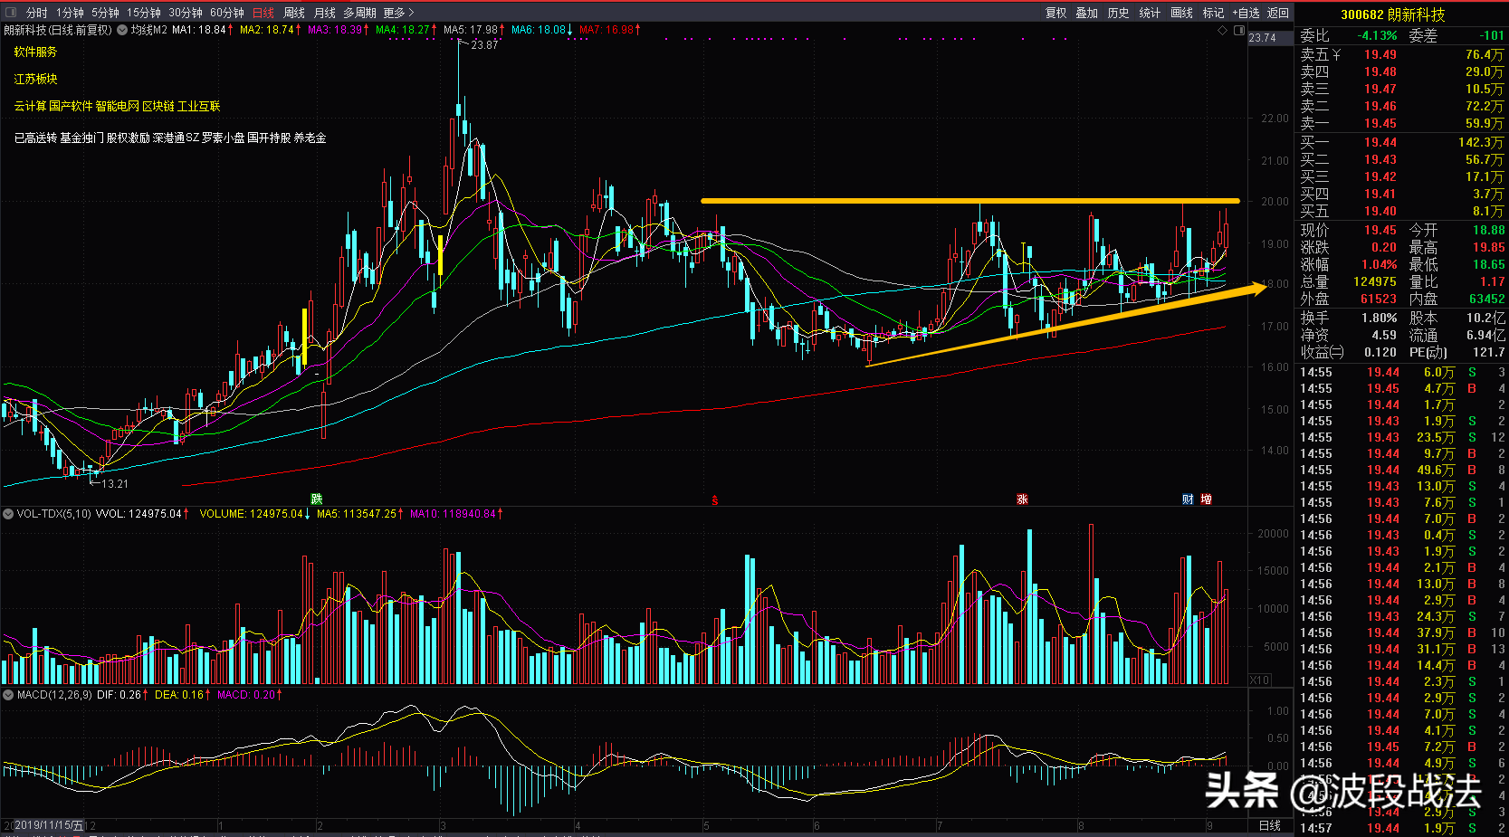Image resolution: width=1509 pixels, height=837 pixels.
Task: Click the 300682 朗新科技 stock title
Action: pos(1392,14)
